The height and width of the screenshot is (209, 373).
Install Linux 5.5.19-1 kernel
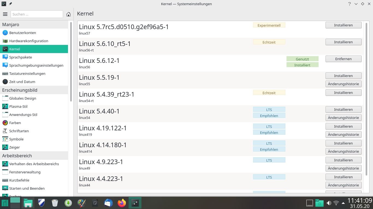pos(343,76)
